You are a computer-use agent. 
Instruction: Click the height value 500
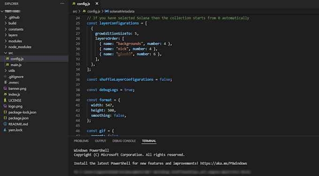(111, 110)
